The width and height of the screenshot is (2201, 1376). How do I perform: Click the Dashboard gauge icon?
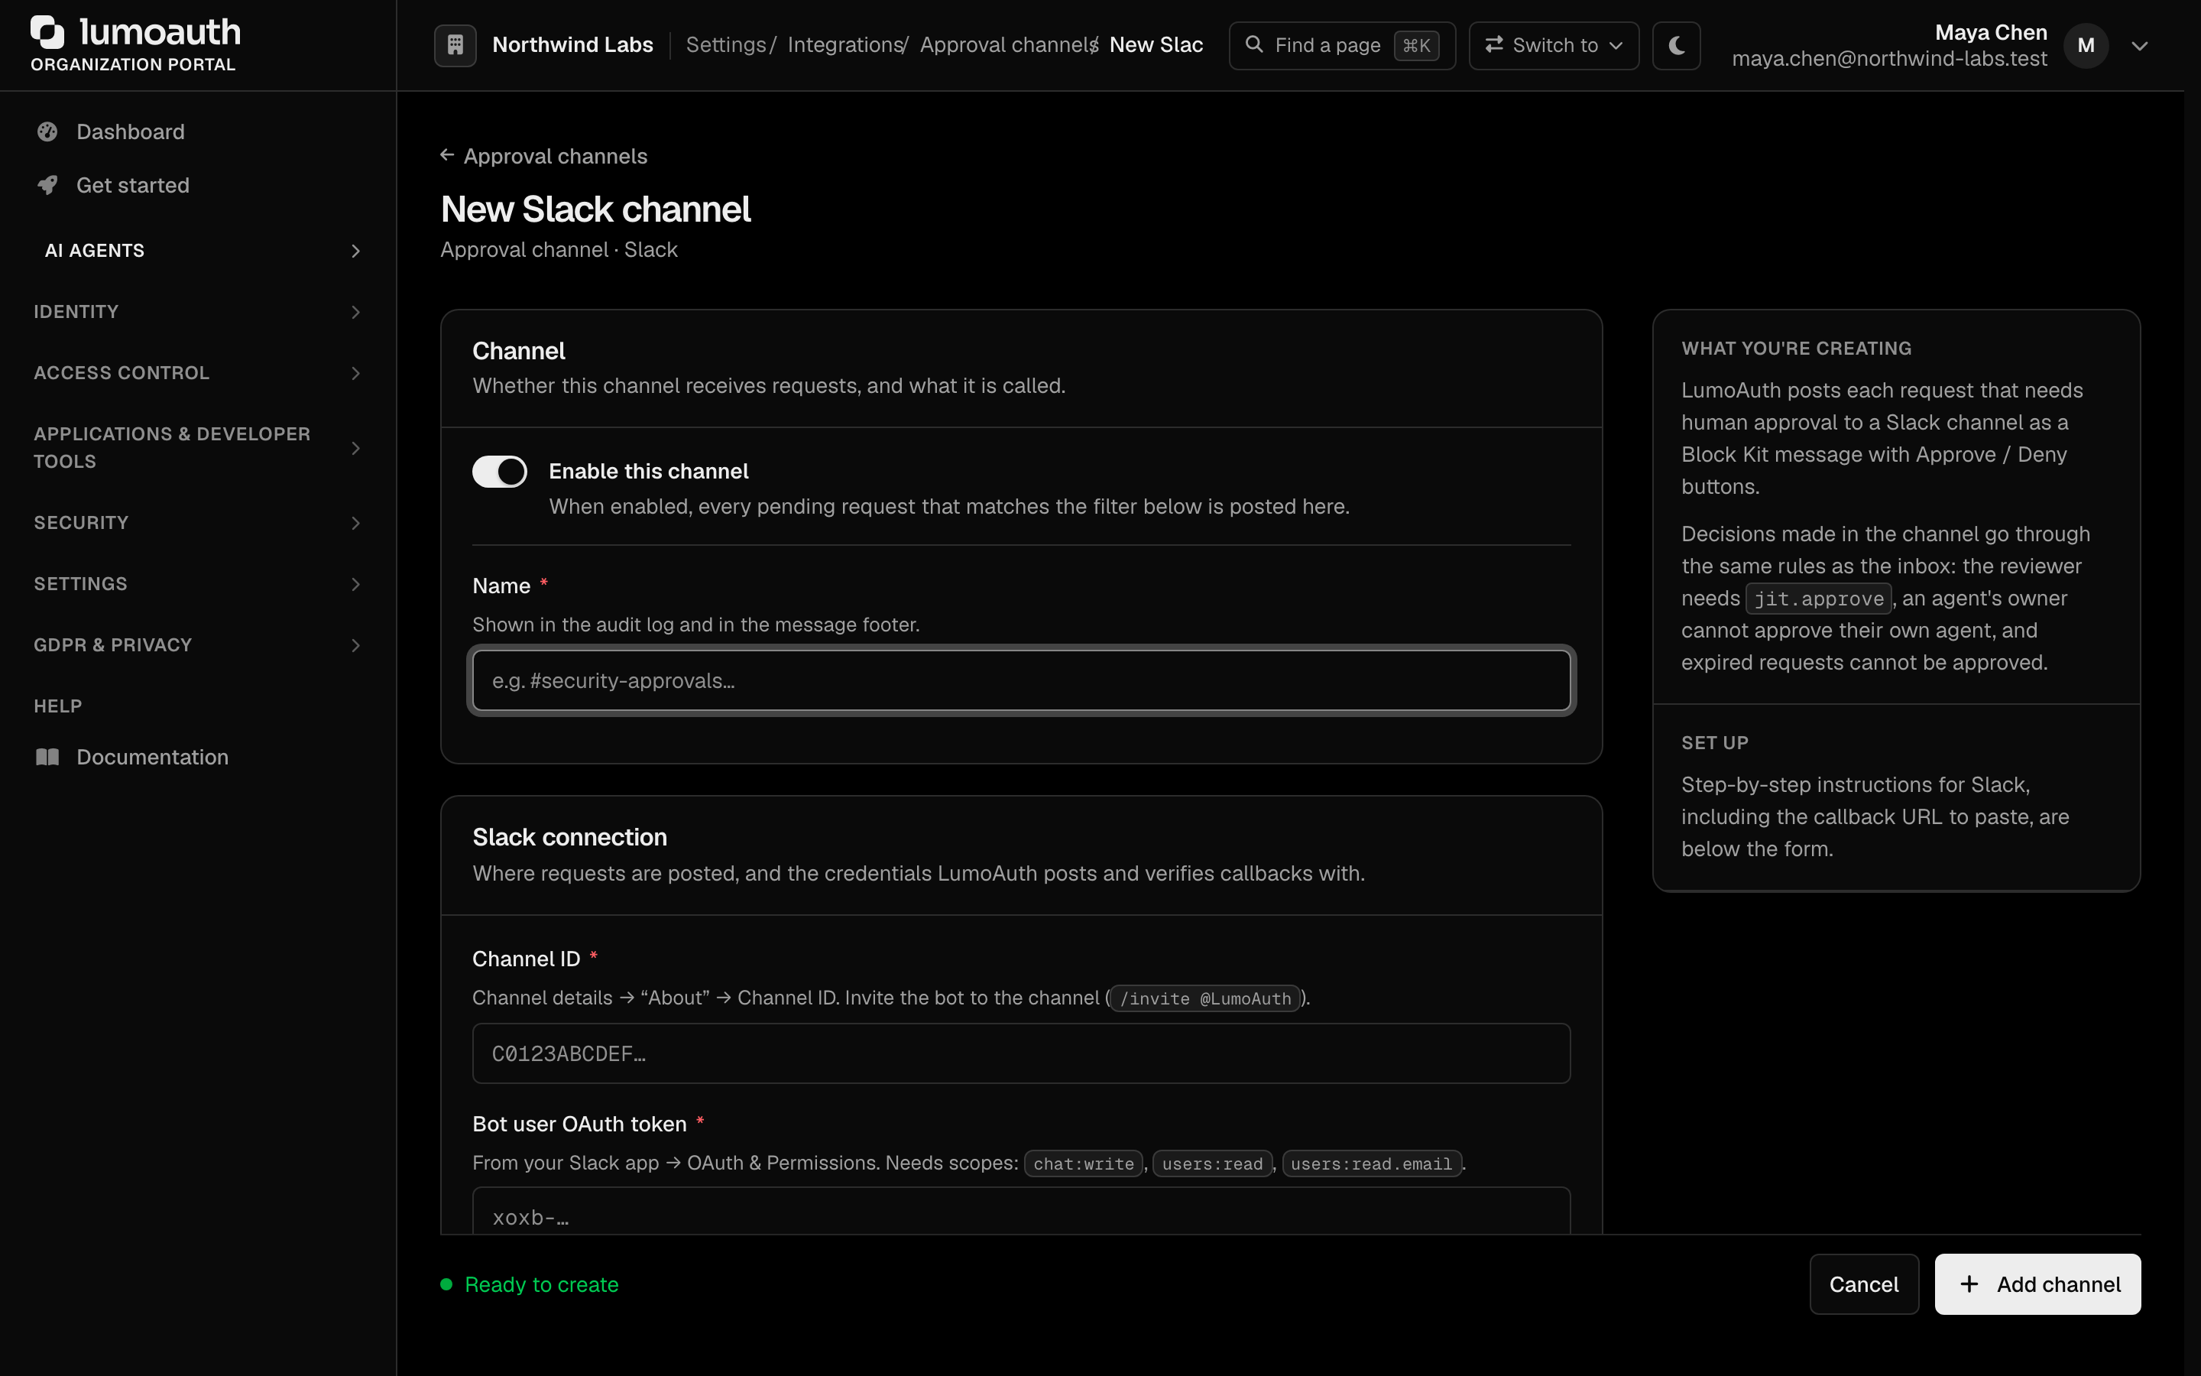pyautogui.click(x=47, y=132)
